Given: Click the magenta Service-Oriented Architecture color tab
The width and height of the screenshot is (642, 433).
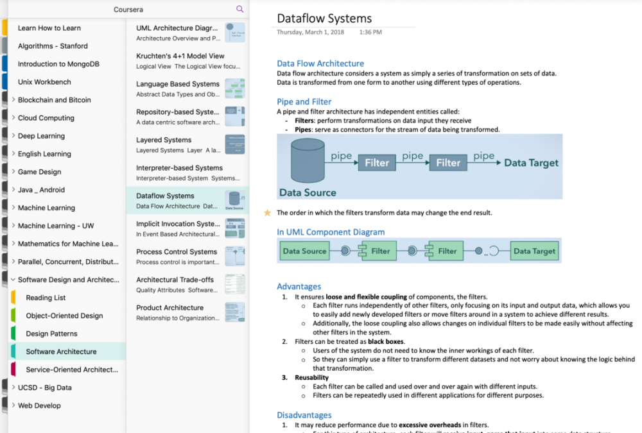Looking at the screenshot, I should (x=13, y=369).
